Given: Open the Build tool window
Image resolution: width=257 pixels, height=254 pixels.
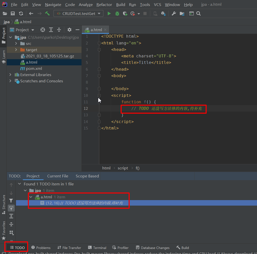Looking at the screenshot, I should [182, 248].
